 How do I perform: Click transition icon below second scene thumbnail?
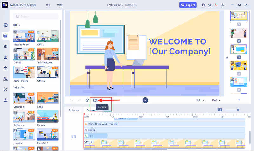click(x=239, y=41)
